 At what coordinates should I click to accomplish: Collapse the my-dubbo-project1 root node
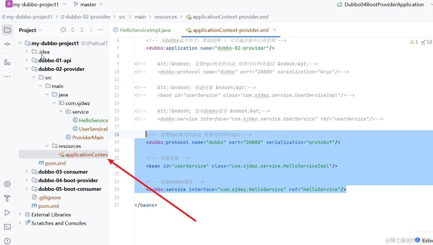20,43
